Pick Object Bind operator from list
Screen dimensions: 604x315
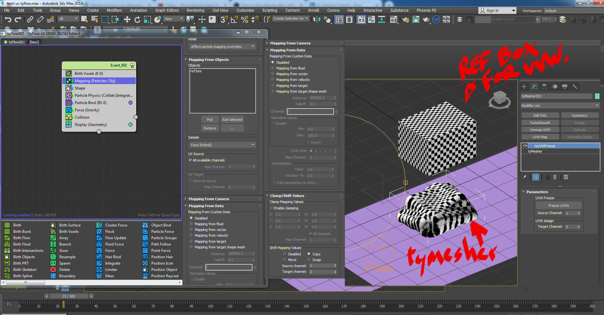pos(161,225)
